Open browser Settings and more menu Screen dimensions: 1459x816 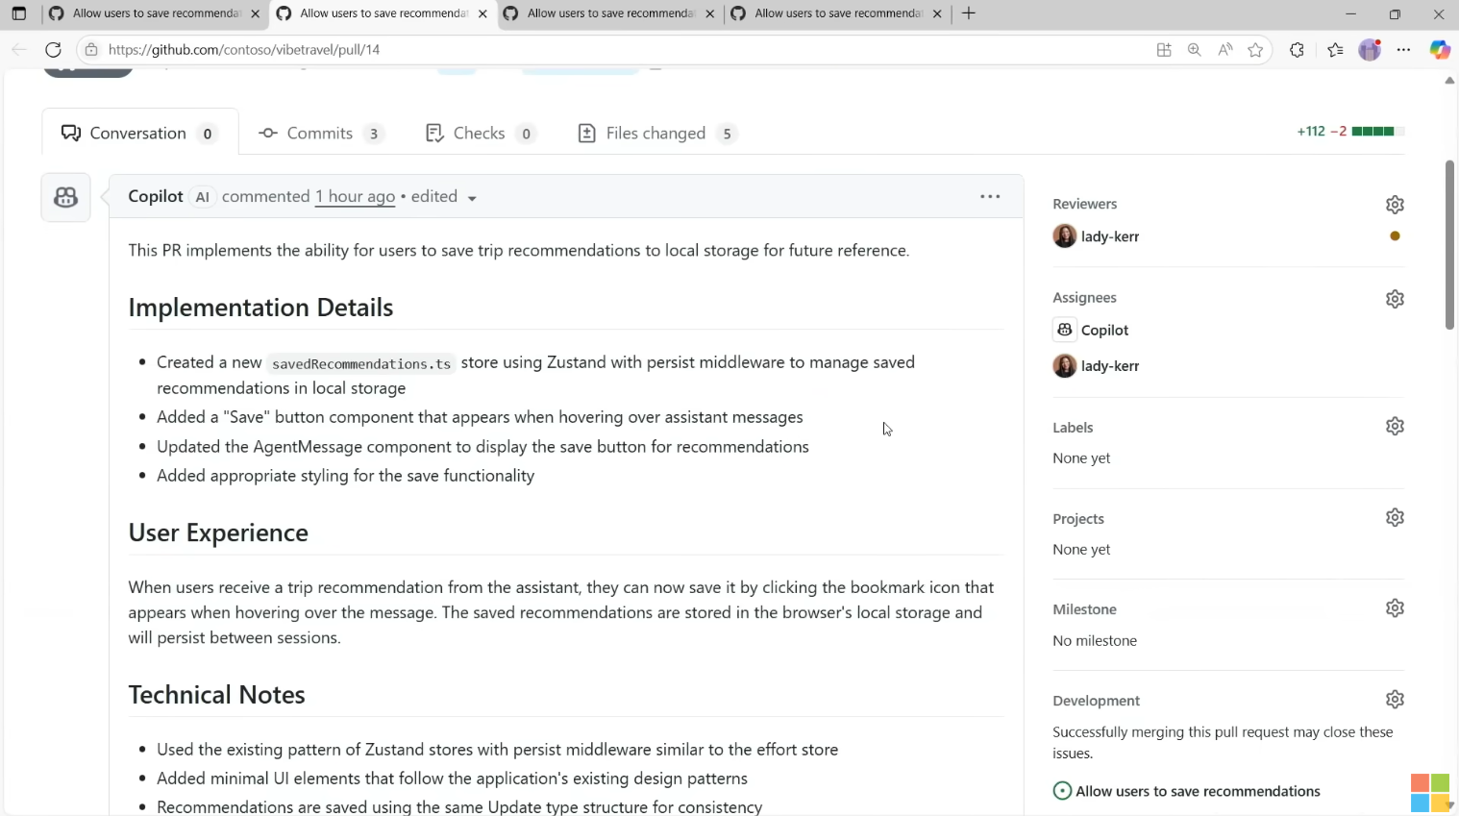click(1404, 50)
